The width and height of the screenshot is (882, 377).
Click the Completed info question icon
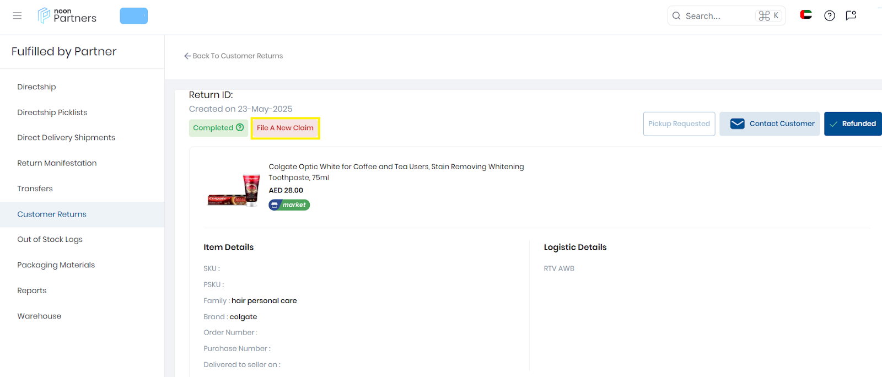click(240, 127)
